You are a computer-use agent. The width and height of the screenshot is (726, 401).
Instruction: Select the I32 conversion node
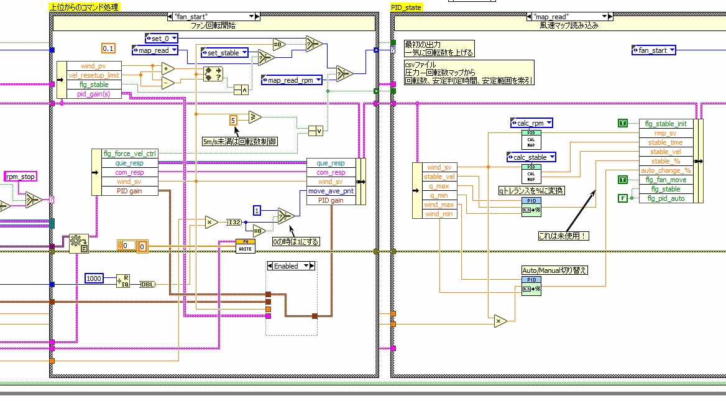coord(234,223)
